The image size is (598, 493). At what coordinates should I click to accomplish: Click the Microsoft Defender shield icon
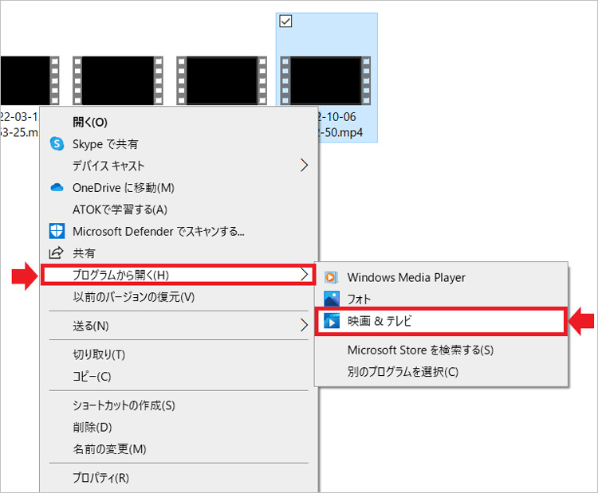(x=57, y=231)
